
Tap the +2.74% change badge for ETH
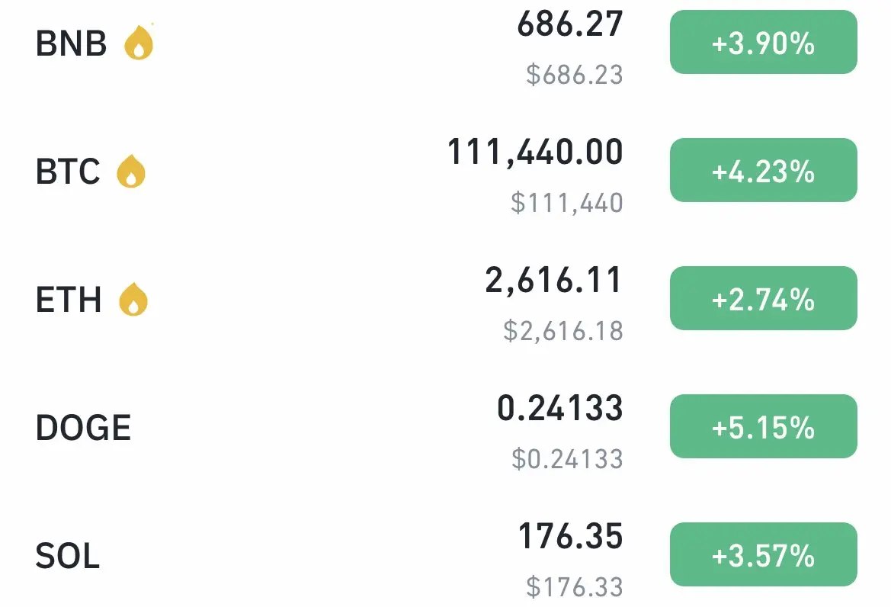click(x=763, y=298)
